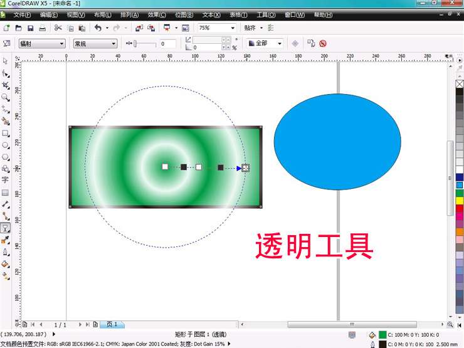
Task: Click the Save icon in the standard toolbar
Action: click(30, 28)
